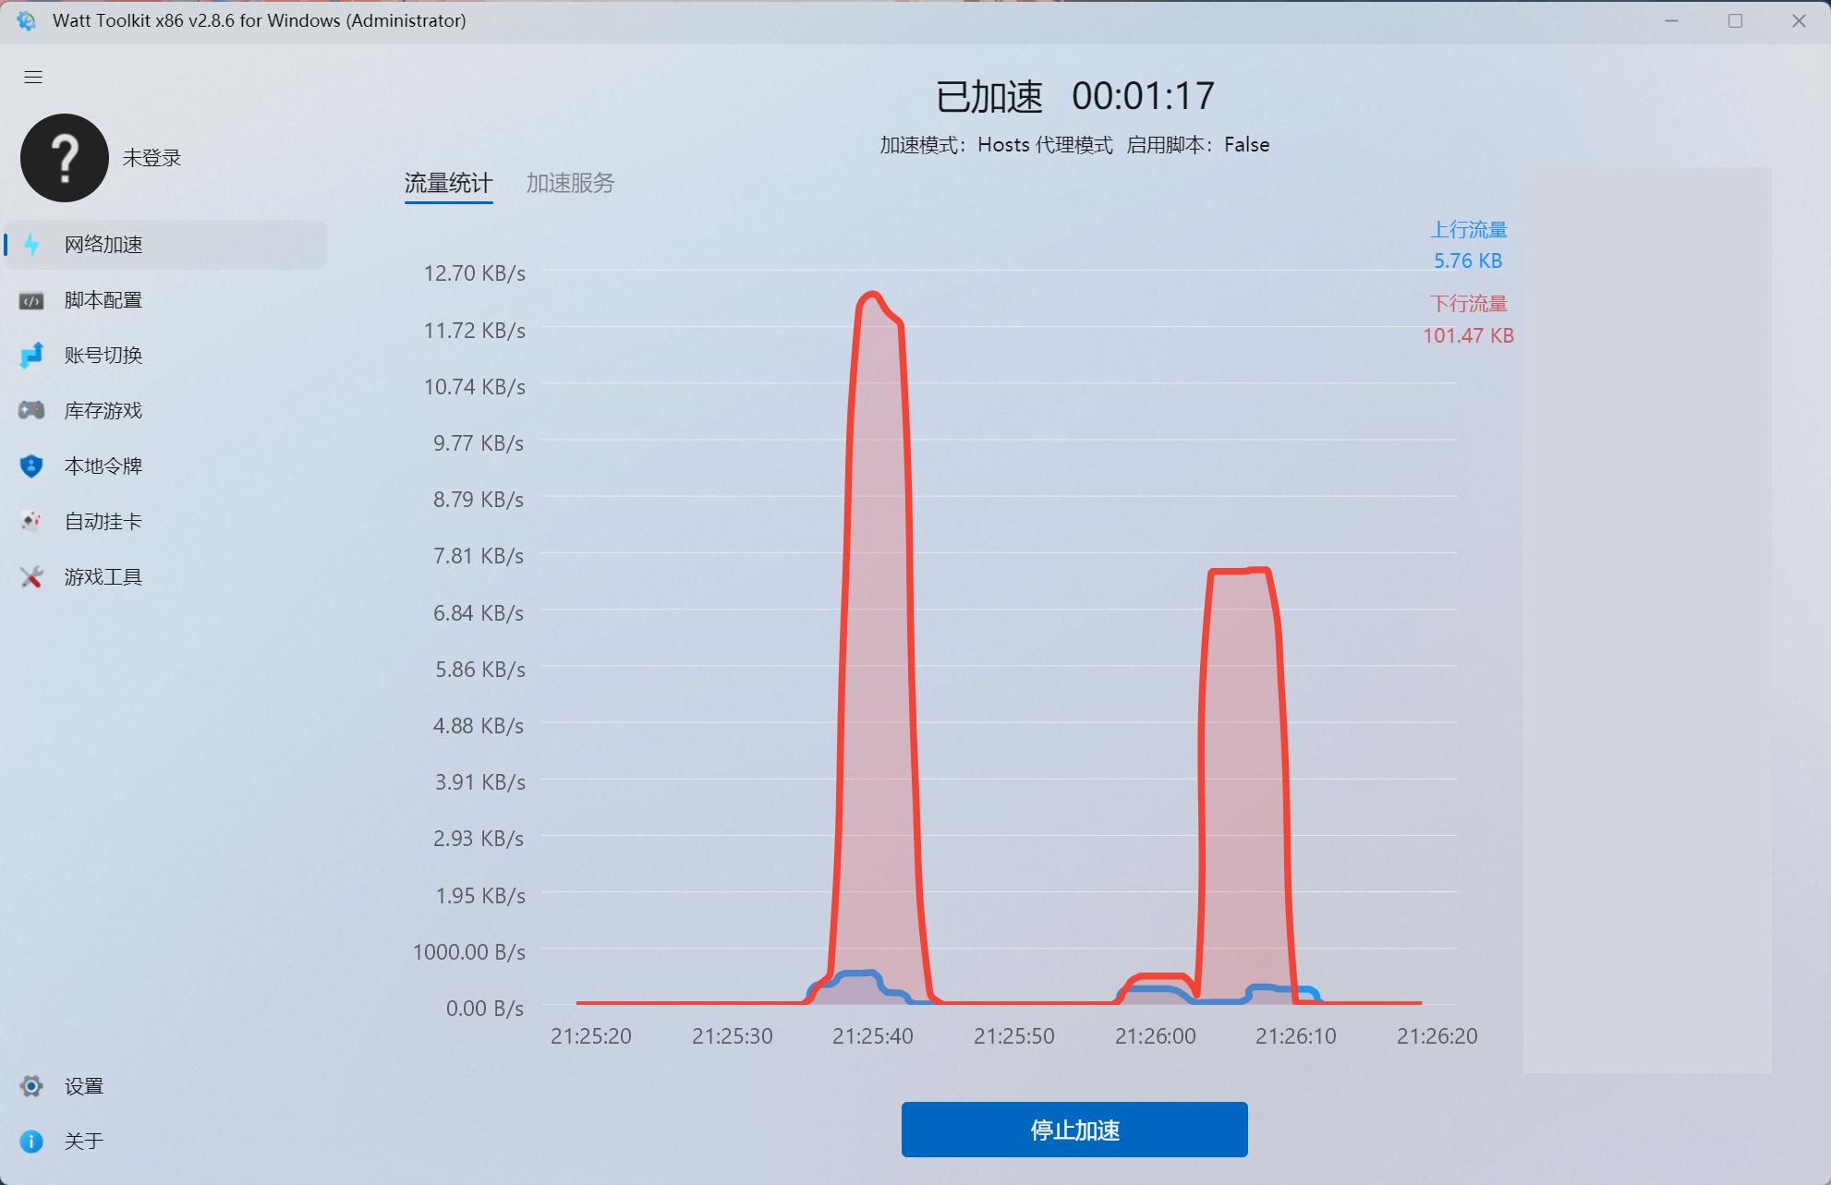Click the Watt Toolkit logo in titlebar
The image size is (1831, 1185).
[x=25, y=19]
